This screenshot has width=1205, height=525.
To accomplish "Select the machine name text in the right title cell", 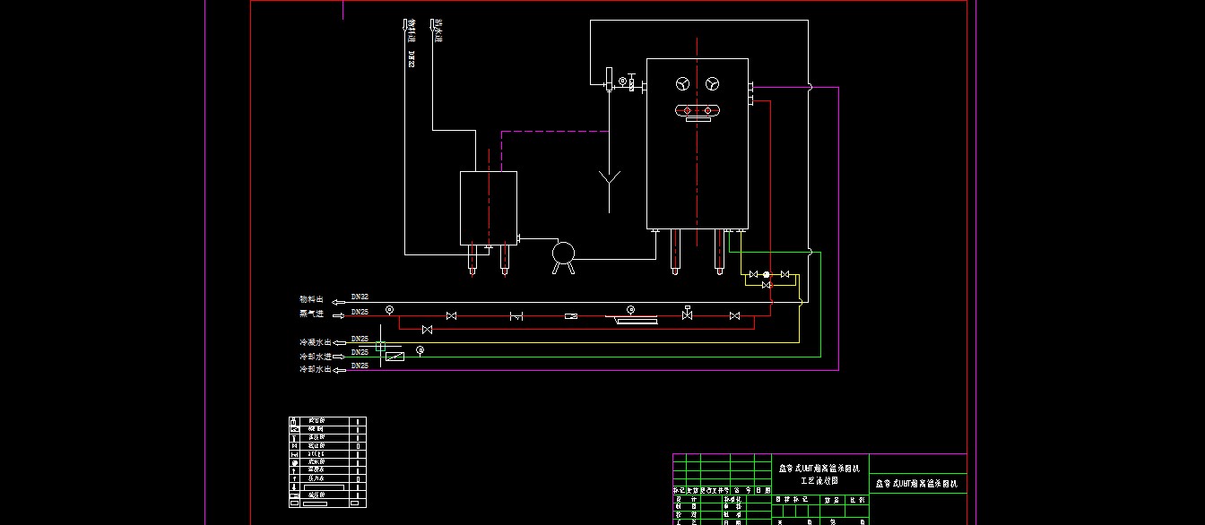I will click(916, 484).
